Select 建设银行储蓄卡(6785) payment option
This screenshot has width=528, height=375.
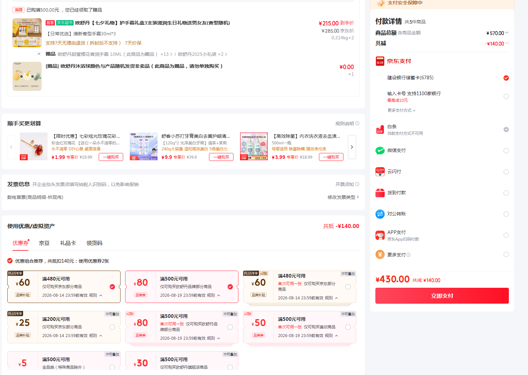(506, 78)
